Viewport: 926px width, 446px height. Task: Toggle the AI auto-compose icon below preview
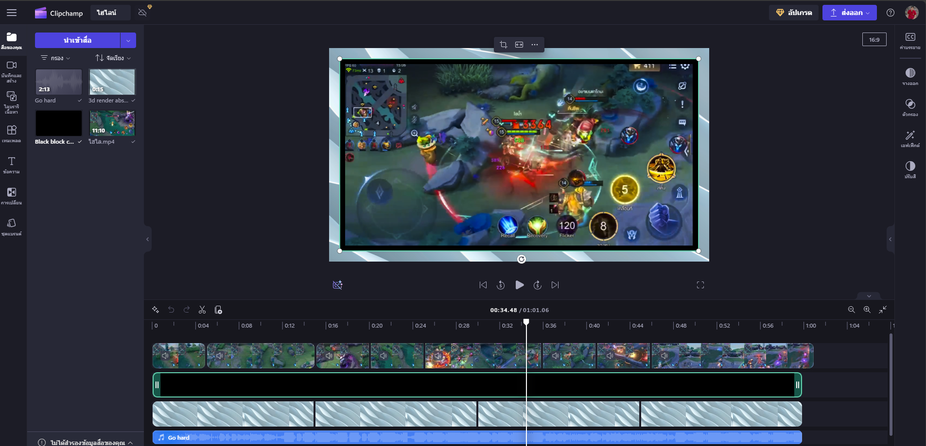[x=337, y=285]
